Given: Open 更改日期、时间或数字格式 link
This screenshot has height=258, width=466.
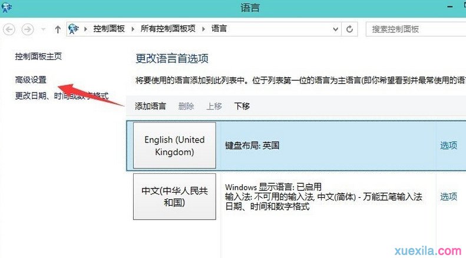Looking at the screenshot, I should [62, 95].
